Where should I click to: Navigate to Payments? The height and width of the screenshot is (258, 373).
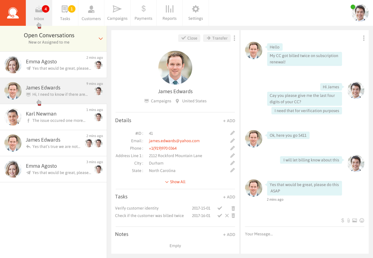tap(143, 13)
